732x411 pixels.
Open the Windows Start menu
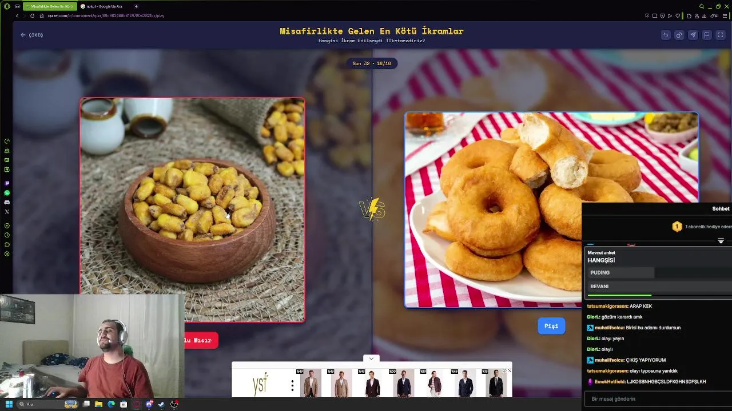pyautogui.click(x=9, y=404)
